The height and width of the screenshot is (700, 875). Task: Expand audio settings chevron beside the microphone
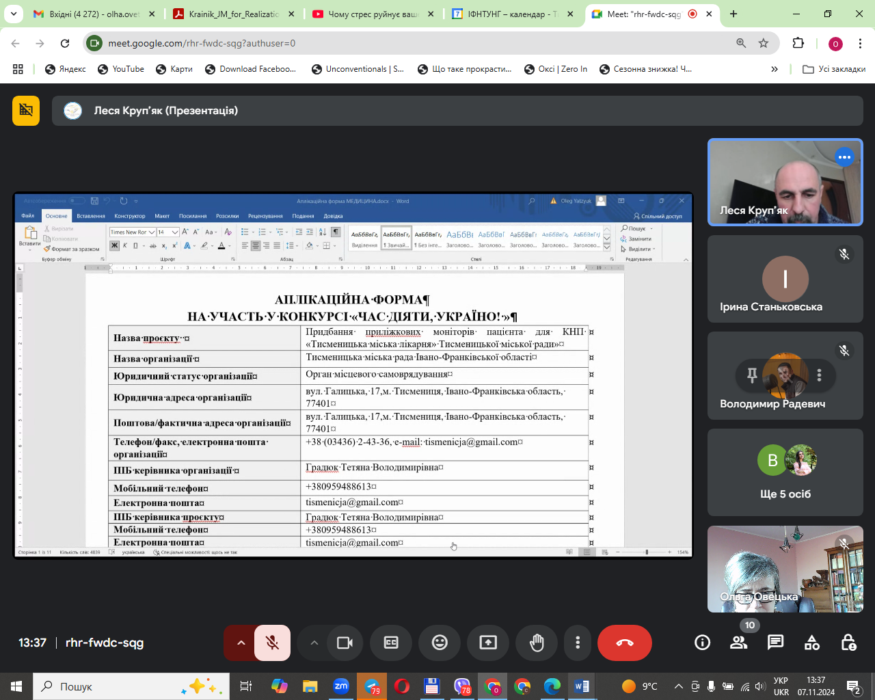(241, 643)
